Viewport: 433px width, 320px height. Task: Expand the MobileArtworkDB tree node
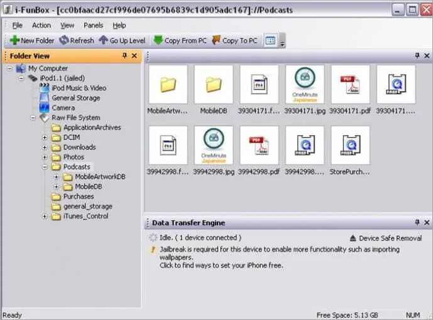(x=57, y=177)
